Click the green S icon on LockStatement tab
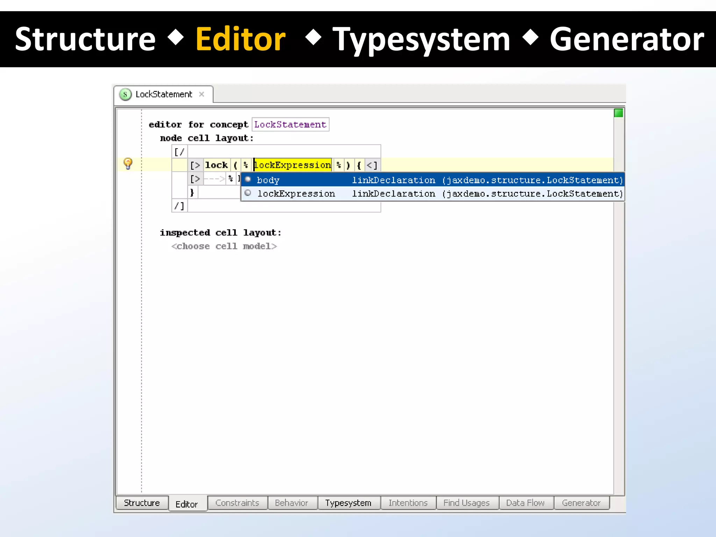Screen dimensions: 716x537 click(125, 94)
